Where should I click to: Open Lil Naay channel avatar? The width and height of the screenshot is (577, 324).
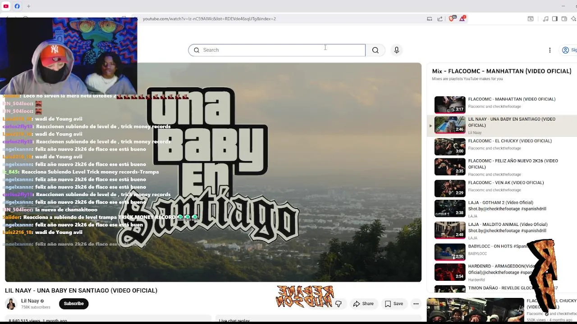click(x=11, y=304)
